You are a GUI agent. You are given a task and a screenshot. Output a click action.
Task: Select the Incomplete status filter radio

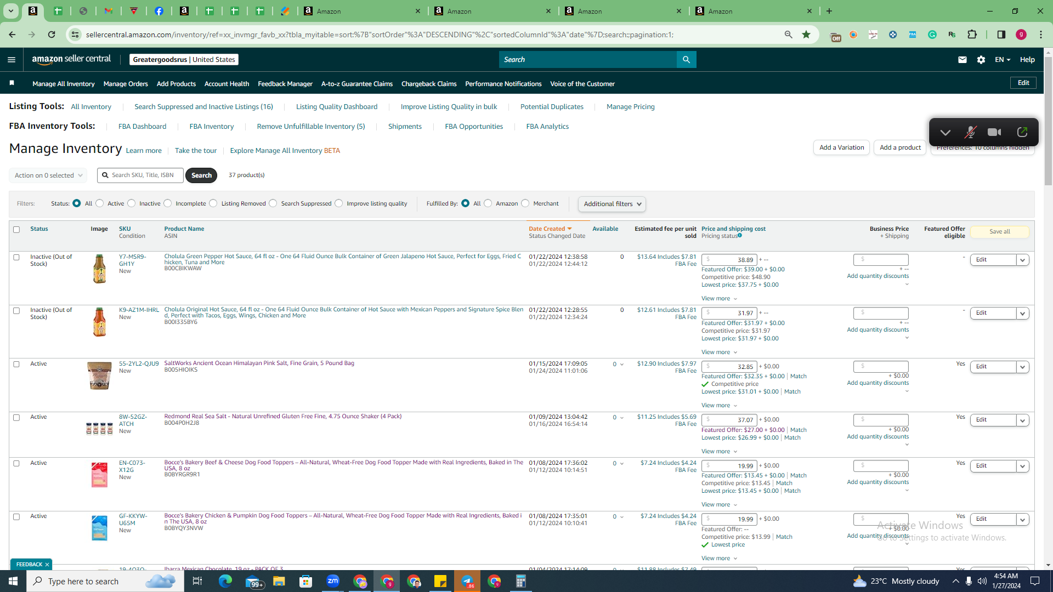(x=168, y=203)
